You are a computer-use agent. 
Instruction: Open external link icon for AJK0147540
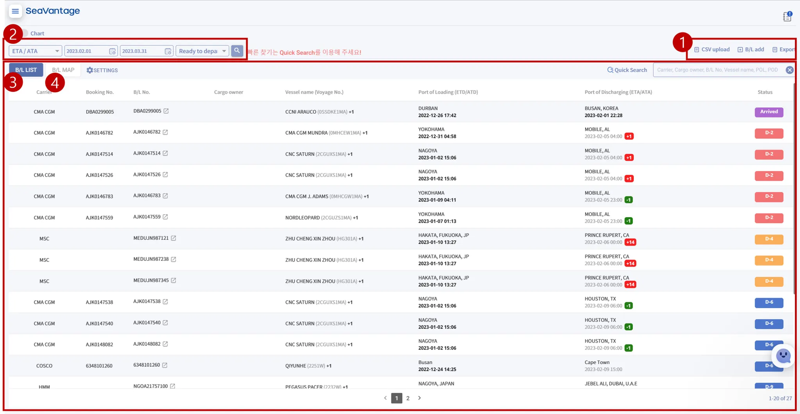click(x=165, y=323)
